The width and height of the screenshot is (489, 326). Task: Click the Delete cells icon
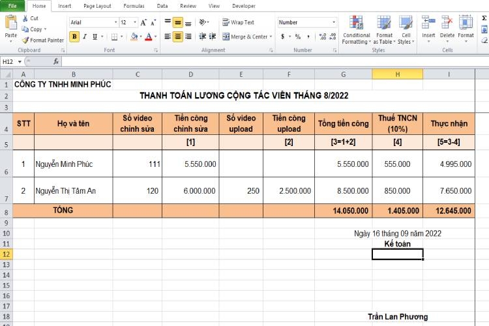[447, 23]
